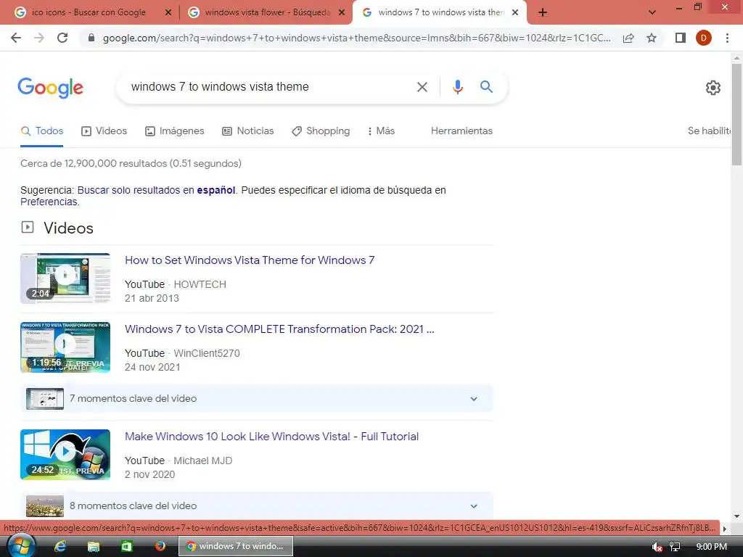This screenshot has height=557, width=743.
Task: Click the video icon beside Videos heading
Action: pos(28,227)
